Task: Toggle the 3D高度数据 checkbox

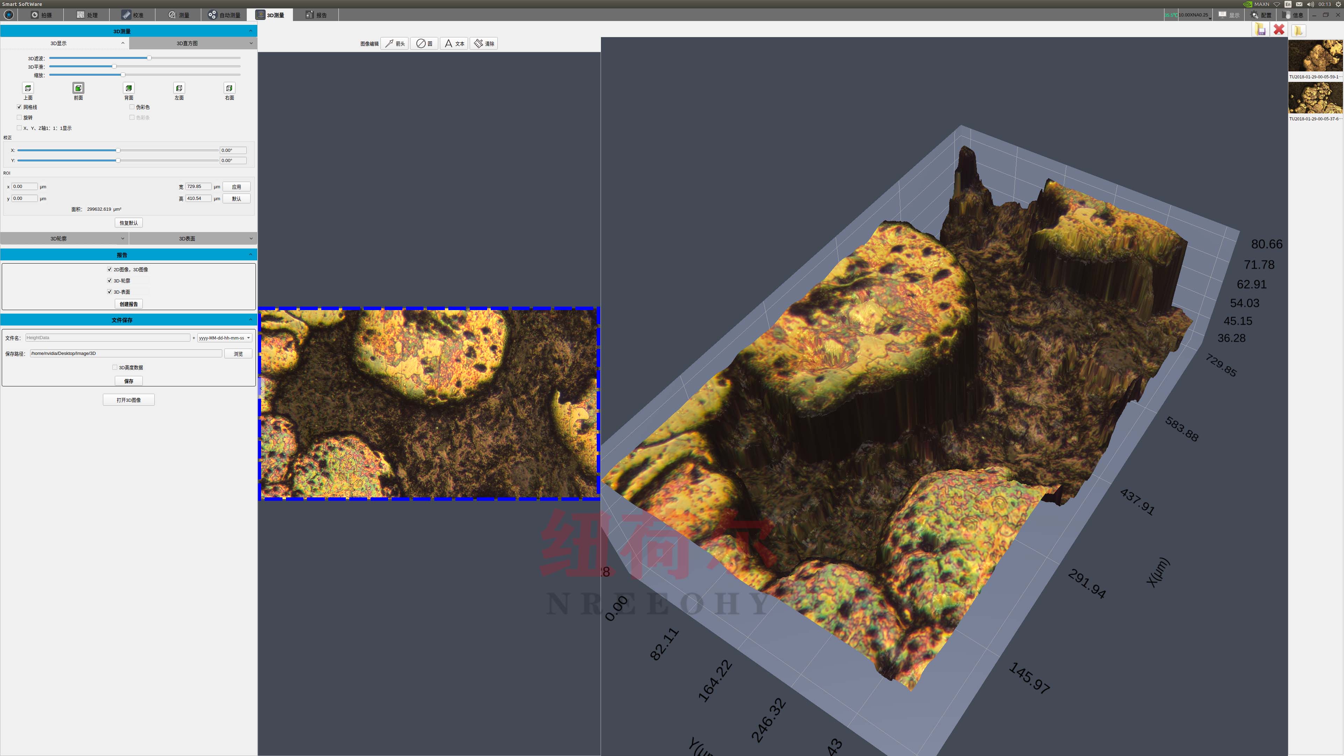Action: point(115,367)
